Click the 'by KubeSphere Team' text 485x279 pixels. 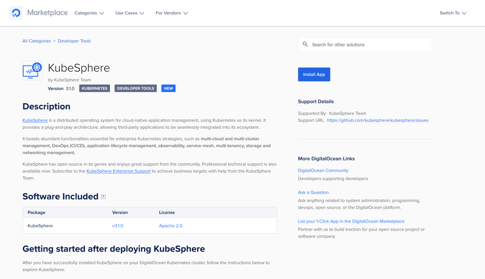(69, 80)
